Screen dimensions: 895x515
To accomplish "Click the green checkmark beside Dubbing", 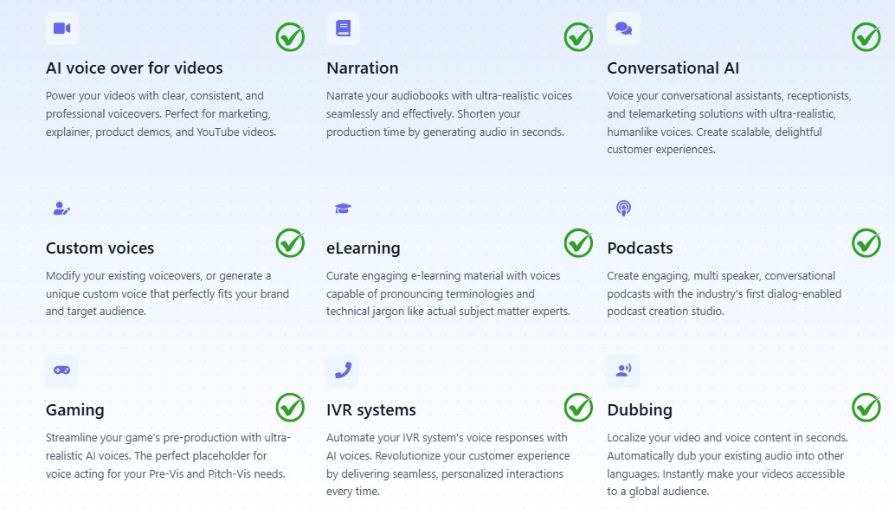I will coord(866,407).
